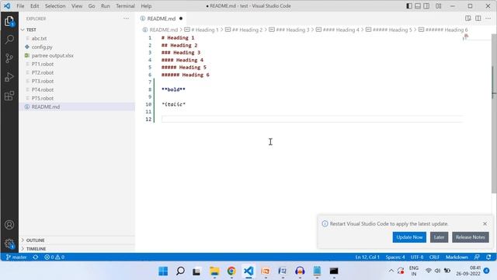497x280 pixels.
Task: Click the Later button
Action: pyautogui.click(x=439, y=237)
